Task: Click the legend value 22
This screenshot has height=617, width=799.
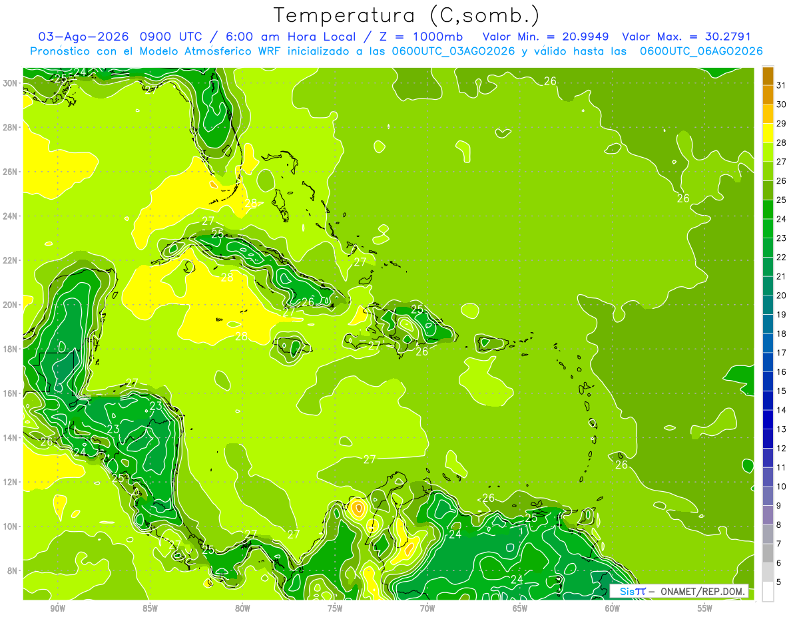Action: pyautogui.click(x=782, y=257)
